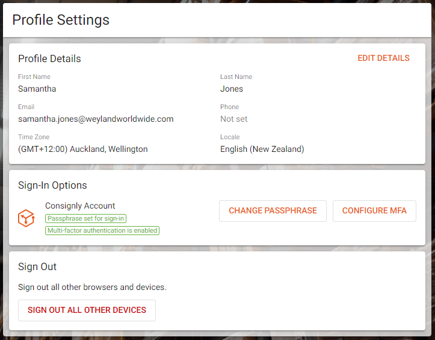Select the 'Passphrase set for sign-in' badge

point(85,218)
